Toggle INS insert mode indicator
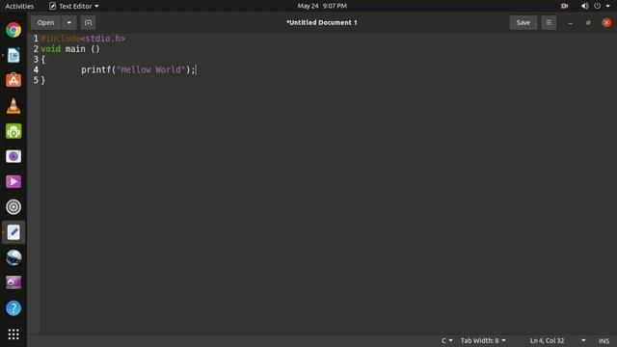The width and height of the screenshot is (617, 347). [x=604, y=340]
